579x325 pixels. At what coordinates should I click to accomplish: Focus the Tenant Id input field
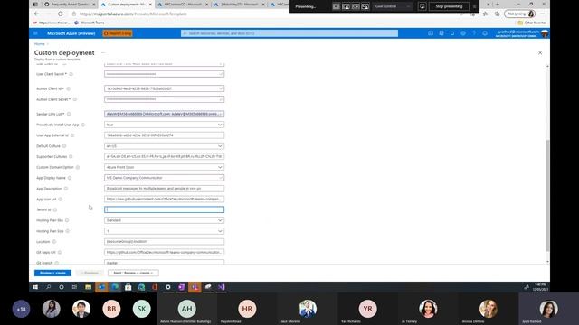(164, 209)
